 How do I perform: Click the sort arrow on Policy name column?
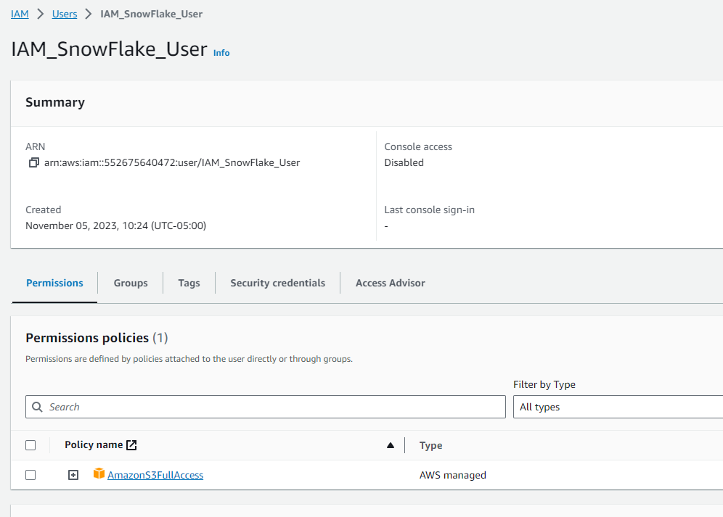tap(390, 445)
